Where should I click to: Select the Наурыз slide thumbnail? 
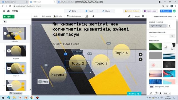click(16, 51)
